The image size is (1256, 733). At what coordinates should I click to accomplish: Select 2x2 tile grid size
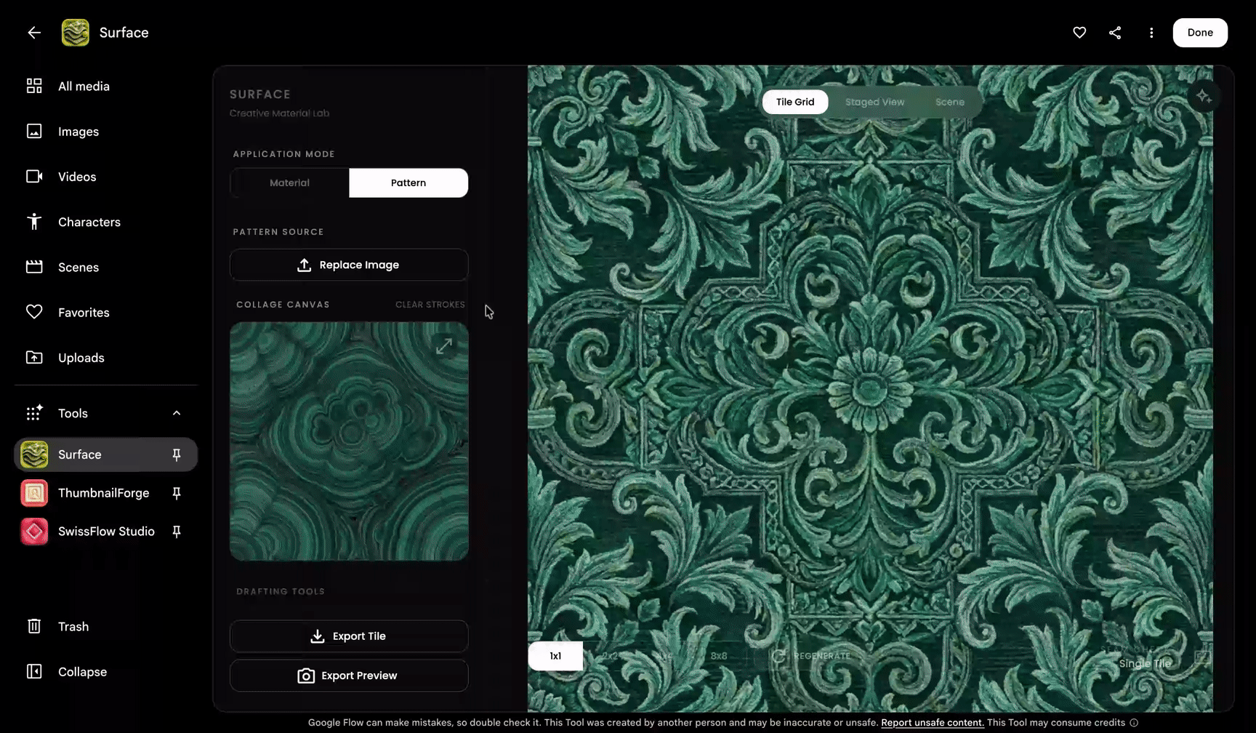tap(611, 656)
